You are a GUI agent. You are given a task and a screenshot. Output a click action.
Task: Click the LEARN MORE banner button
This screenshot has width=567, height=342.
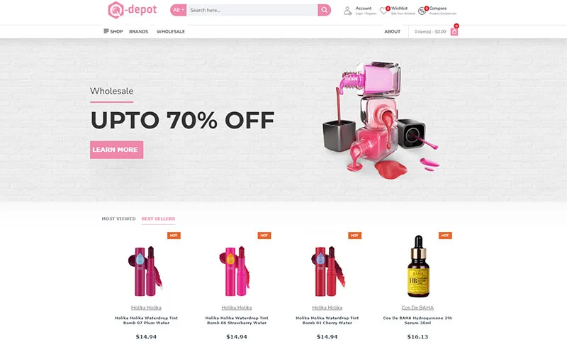116,150
